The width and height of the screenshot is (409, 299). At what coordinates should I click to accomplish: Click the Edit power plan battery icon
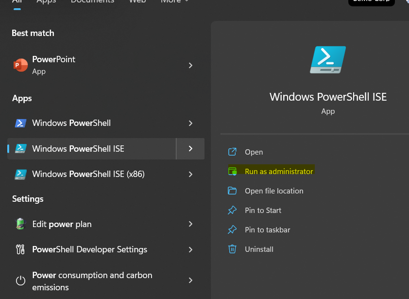(20, 224)
